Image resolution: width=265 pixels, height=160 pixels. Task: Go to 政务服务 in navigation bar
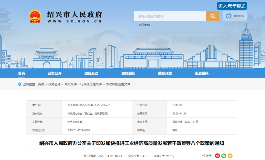tap(128, 73)
